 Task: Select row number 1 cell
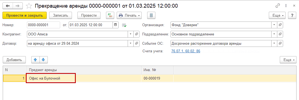click(15, 78)
